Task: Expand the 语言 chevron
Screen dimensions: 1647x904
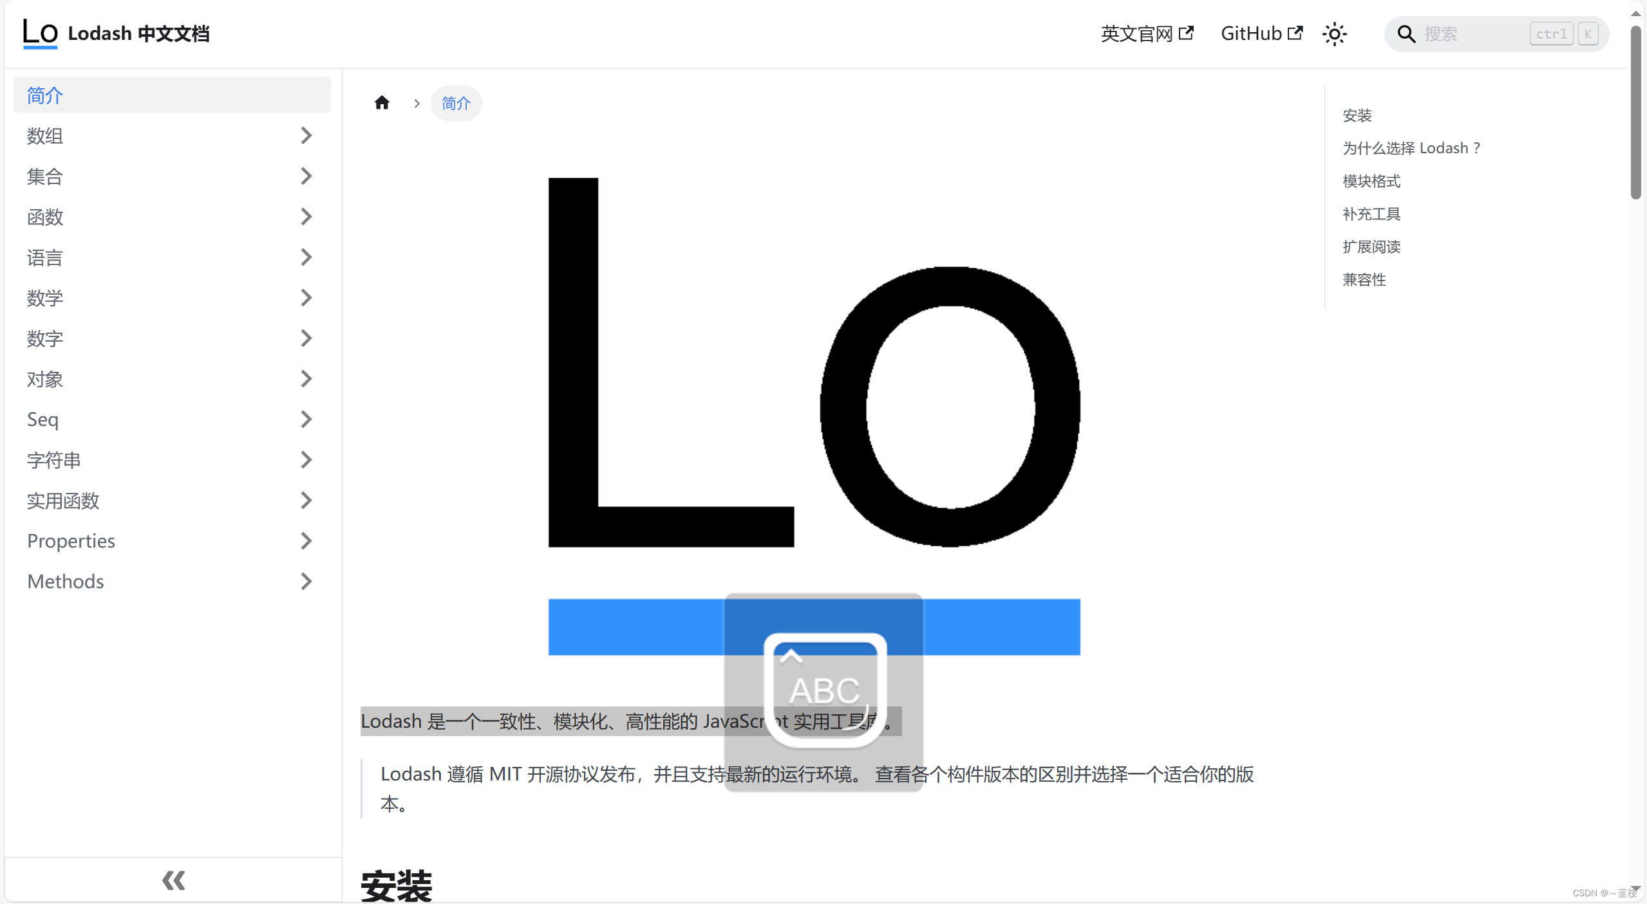Action: [306, 257]
